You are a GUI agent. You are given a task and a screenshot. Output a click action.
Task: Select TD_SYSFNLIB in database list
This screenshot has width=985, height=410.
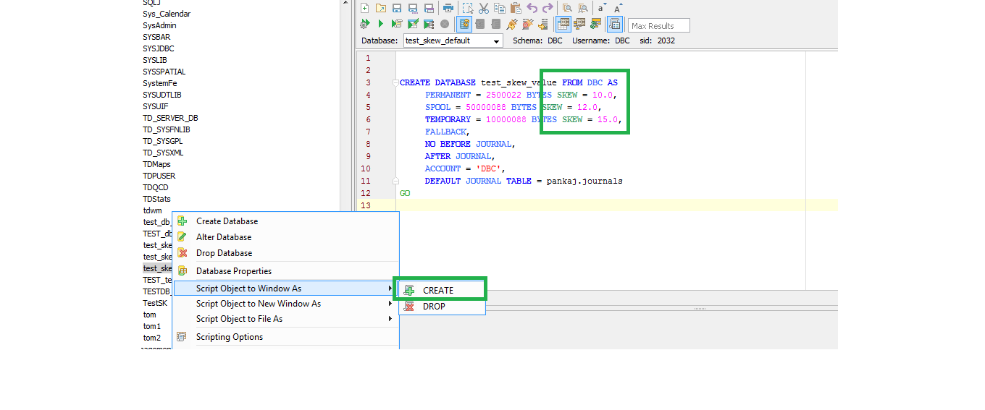coord(167,129)
